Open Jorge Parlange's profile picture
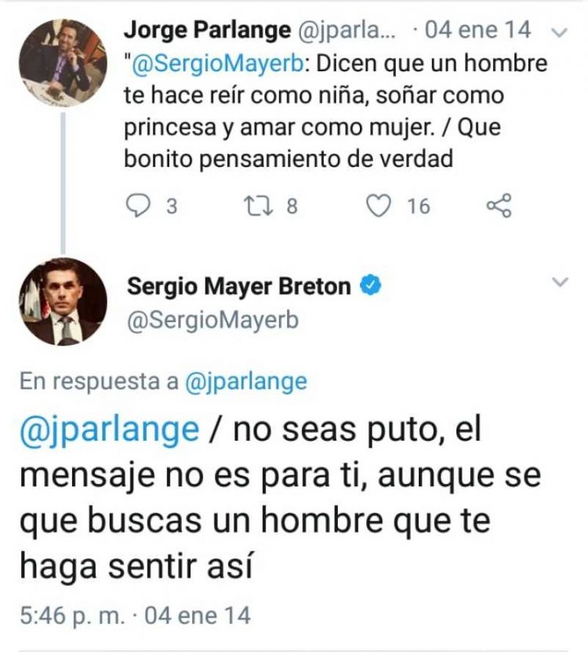Image resolution: width=588 pixels, height=654 pixels. (63, 63)
